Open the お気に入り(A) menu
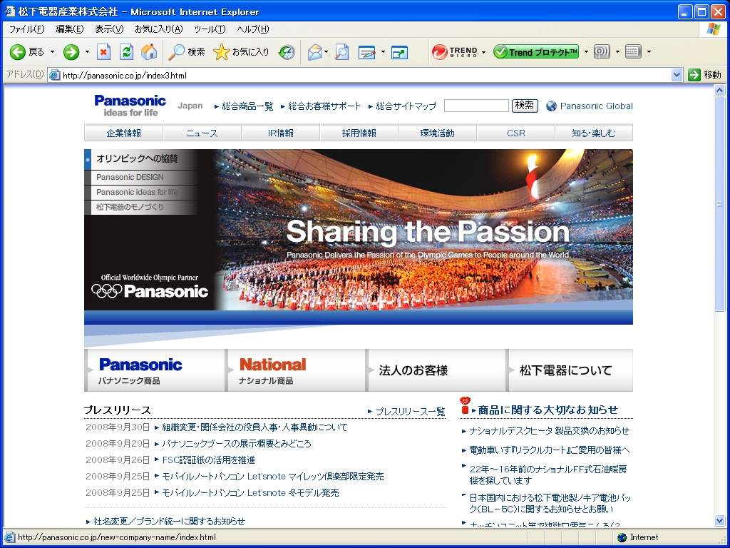Image resolution: width=730 pixels, height=548 pixels. tap(158, 29)
